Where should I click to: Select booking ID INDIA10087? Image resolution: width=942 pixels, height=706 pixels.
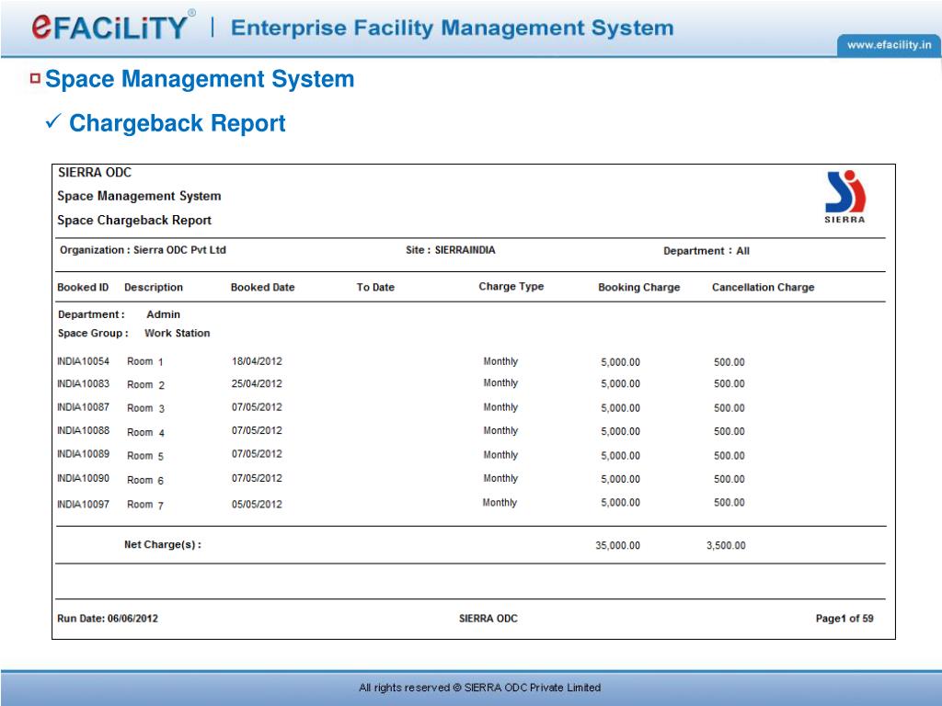[83, 407]
